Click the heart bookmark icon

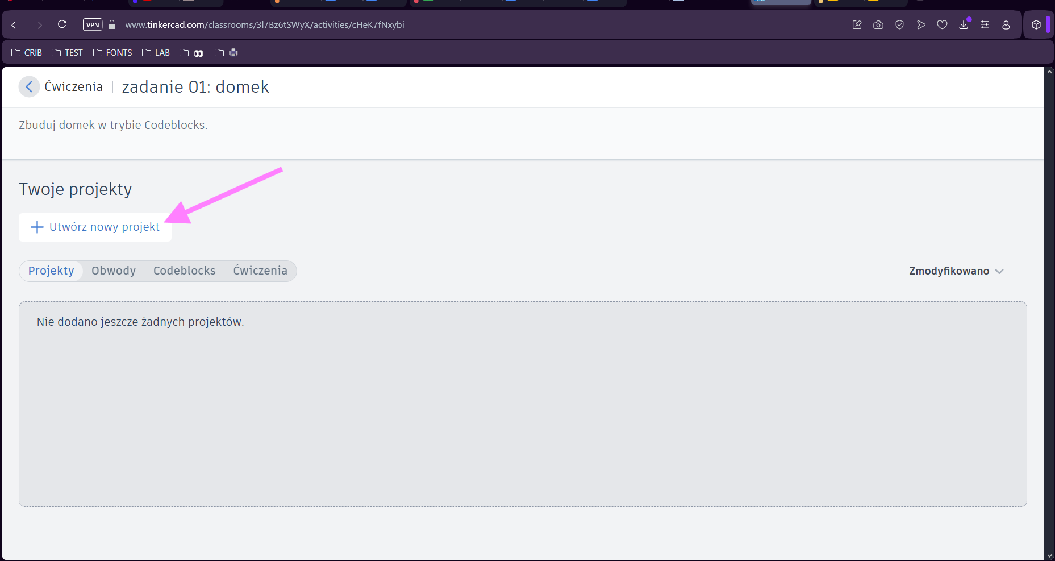click(x=942, y=25)
